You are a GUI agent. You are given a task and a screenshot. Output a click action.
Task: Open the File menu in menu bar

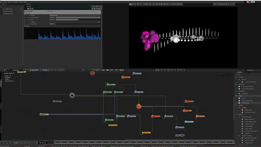click(2, 2)
